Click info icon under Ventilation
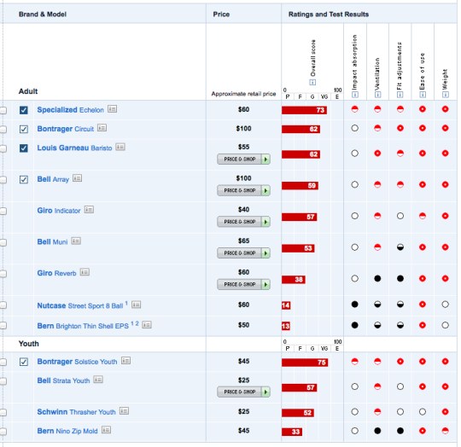The image size is (461, 447). [378, 95]
